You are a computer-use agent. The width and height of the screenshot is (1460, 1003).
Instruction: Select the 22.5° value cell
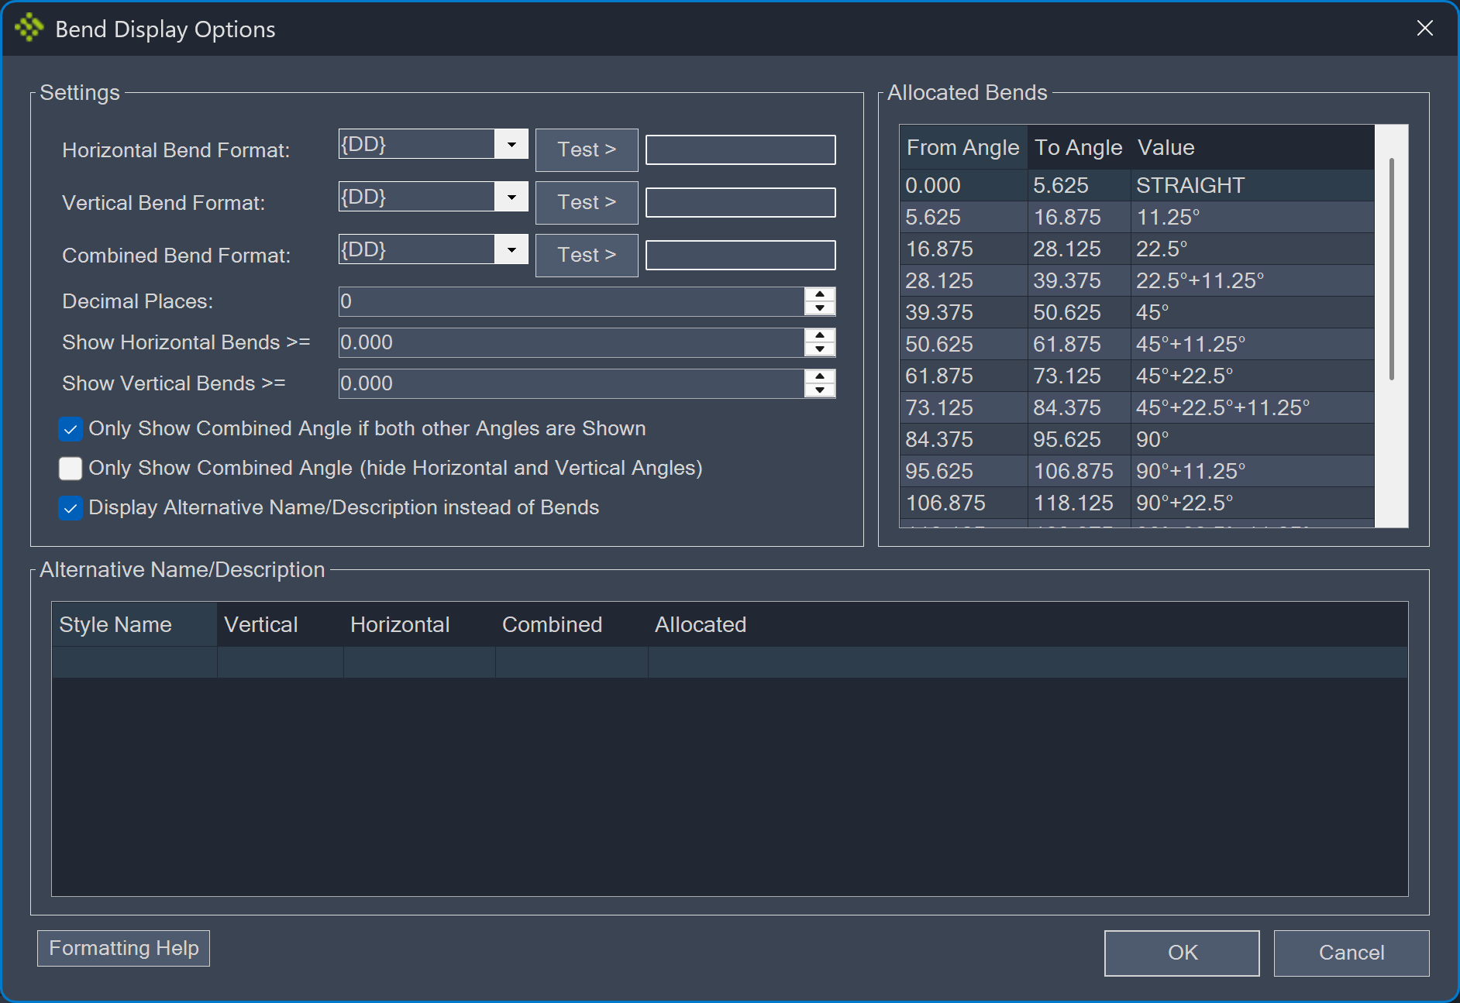point(1252,249)
